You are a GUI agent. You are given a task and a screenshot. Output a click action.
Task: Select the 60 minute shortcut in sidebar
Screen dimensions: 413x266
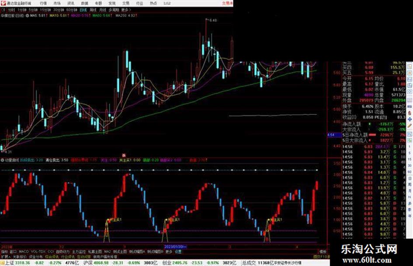point(410,172)
